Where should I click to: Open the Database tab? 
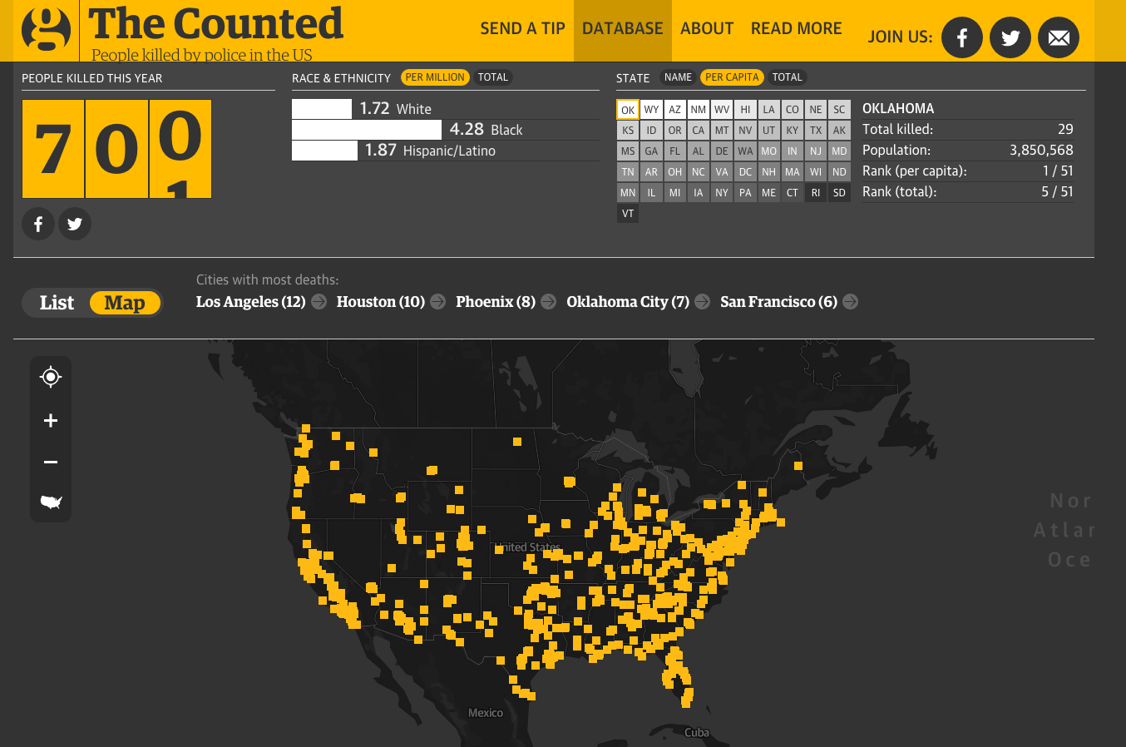[622, 29]
